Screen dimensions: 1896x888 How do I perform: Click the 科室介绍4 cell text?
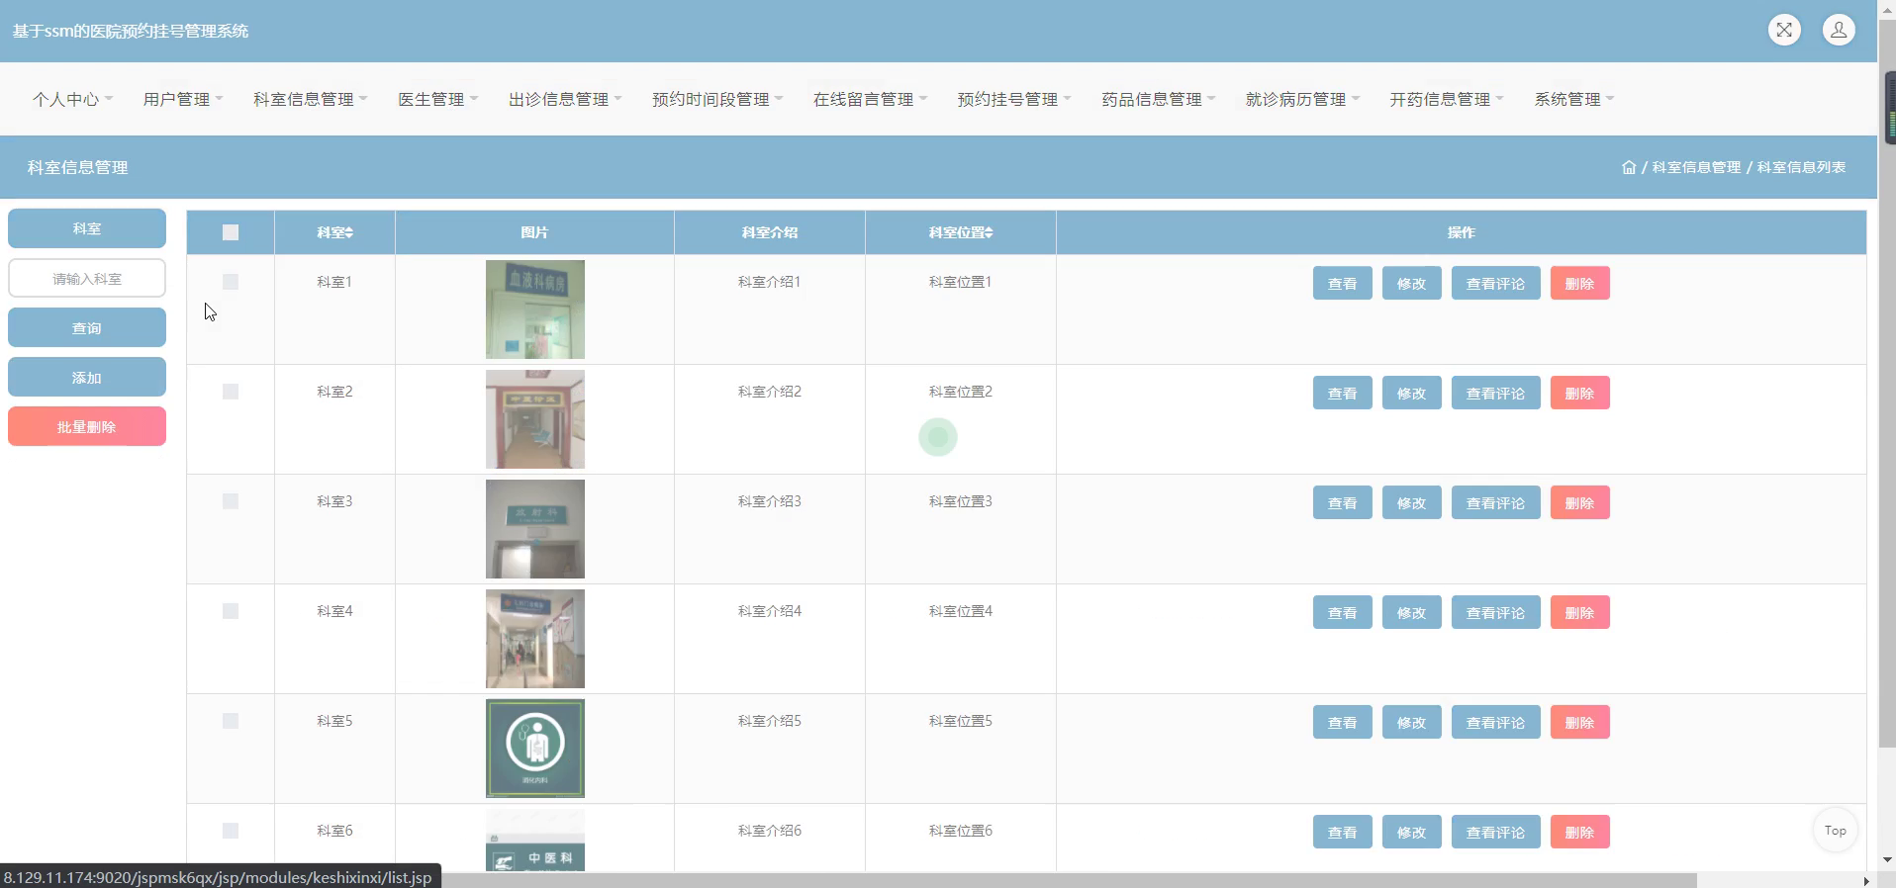pos(769,611)
